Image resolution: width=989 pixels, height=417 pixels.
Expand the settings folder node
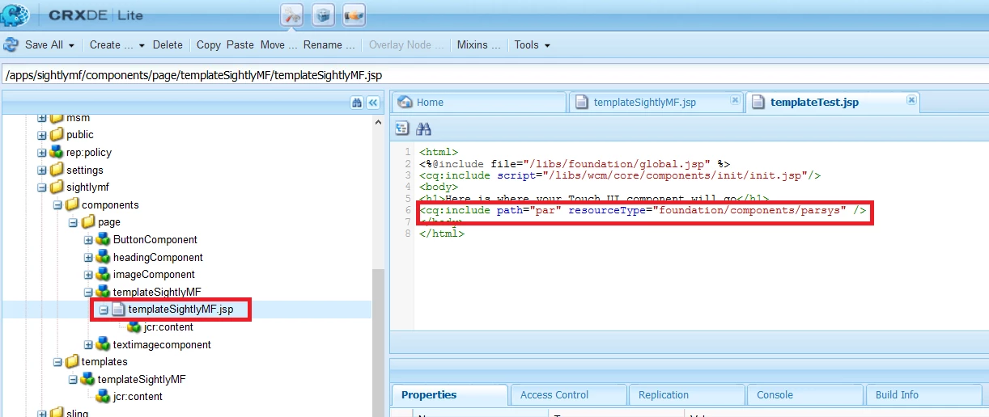click(x=42, y=171)
